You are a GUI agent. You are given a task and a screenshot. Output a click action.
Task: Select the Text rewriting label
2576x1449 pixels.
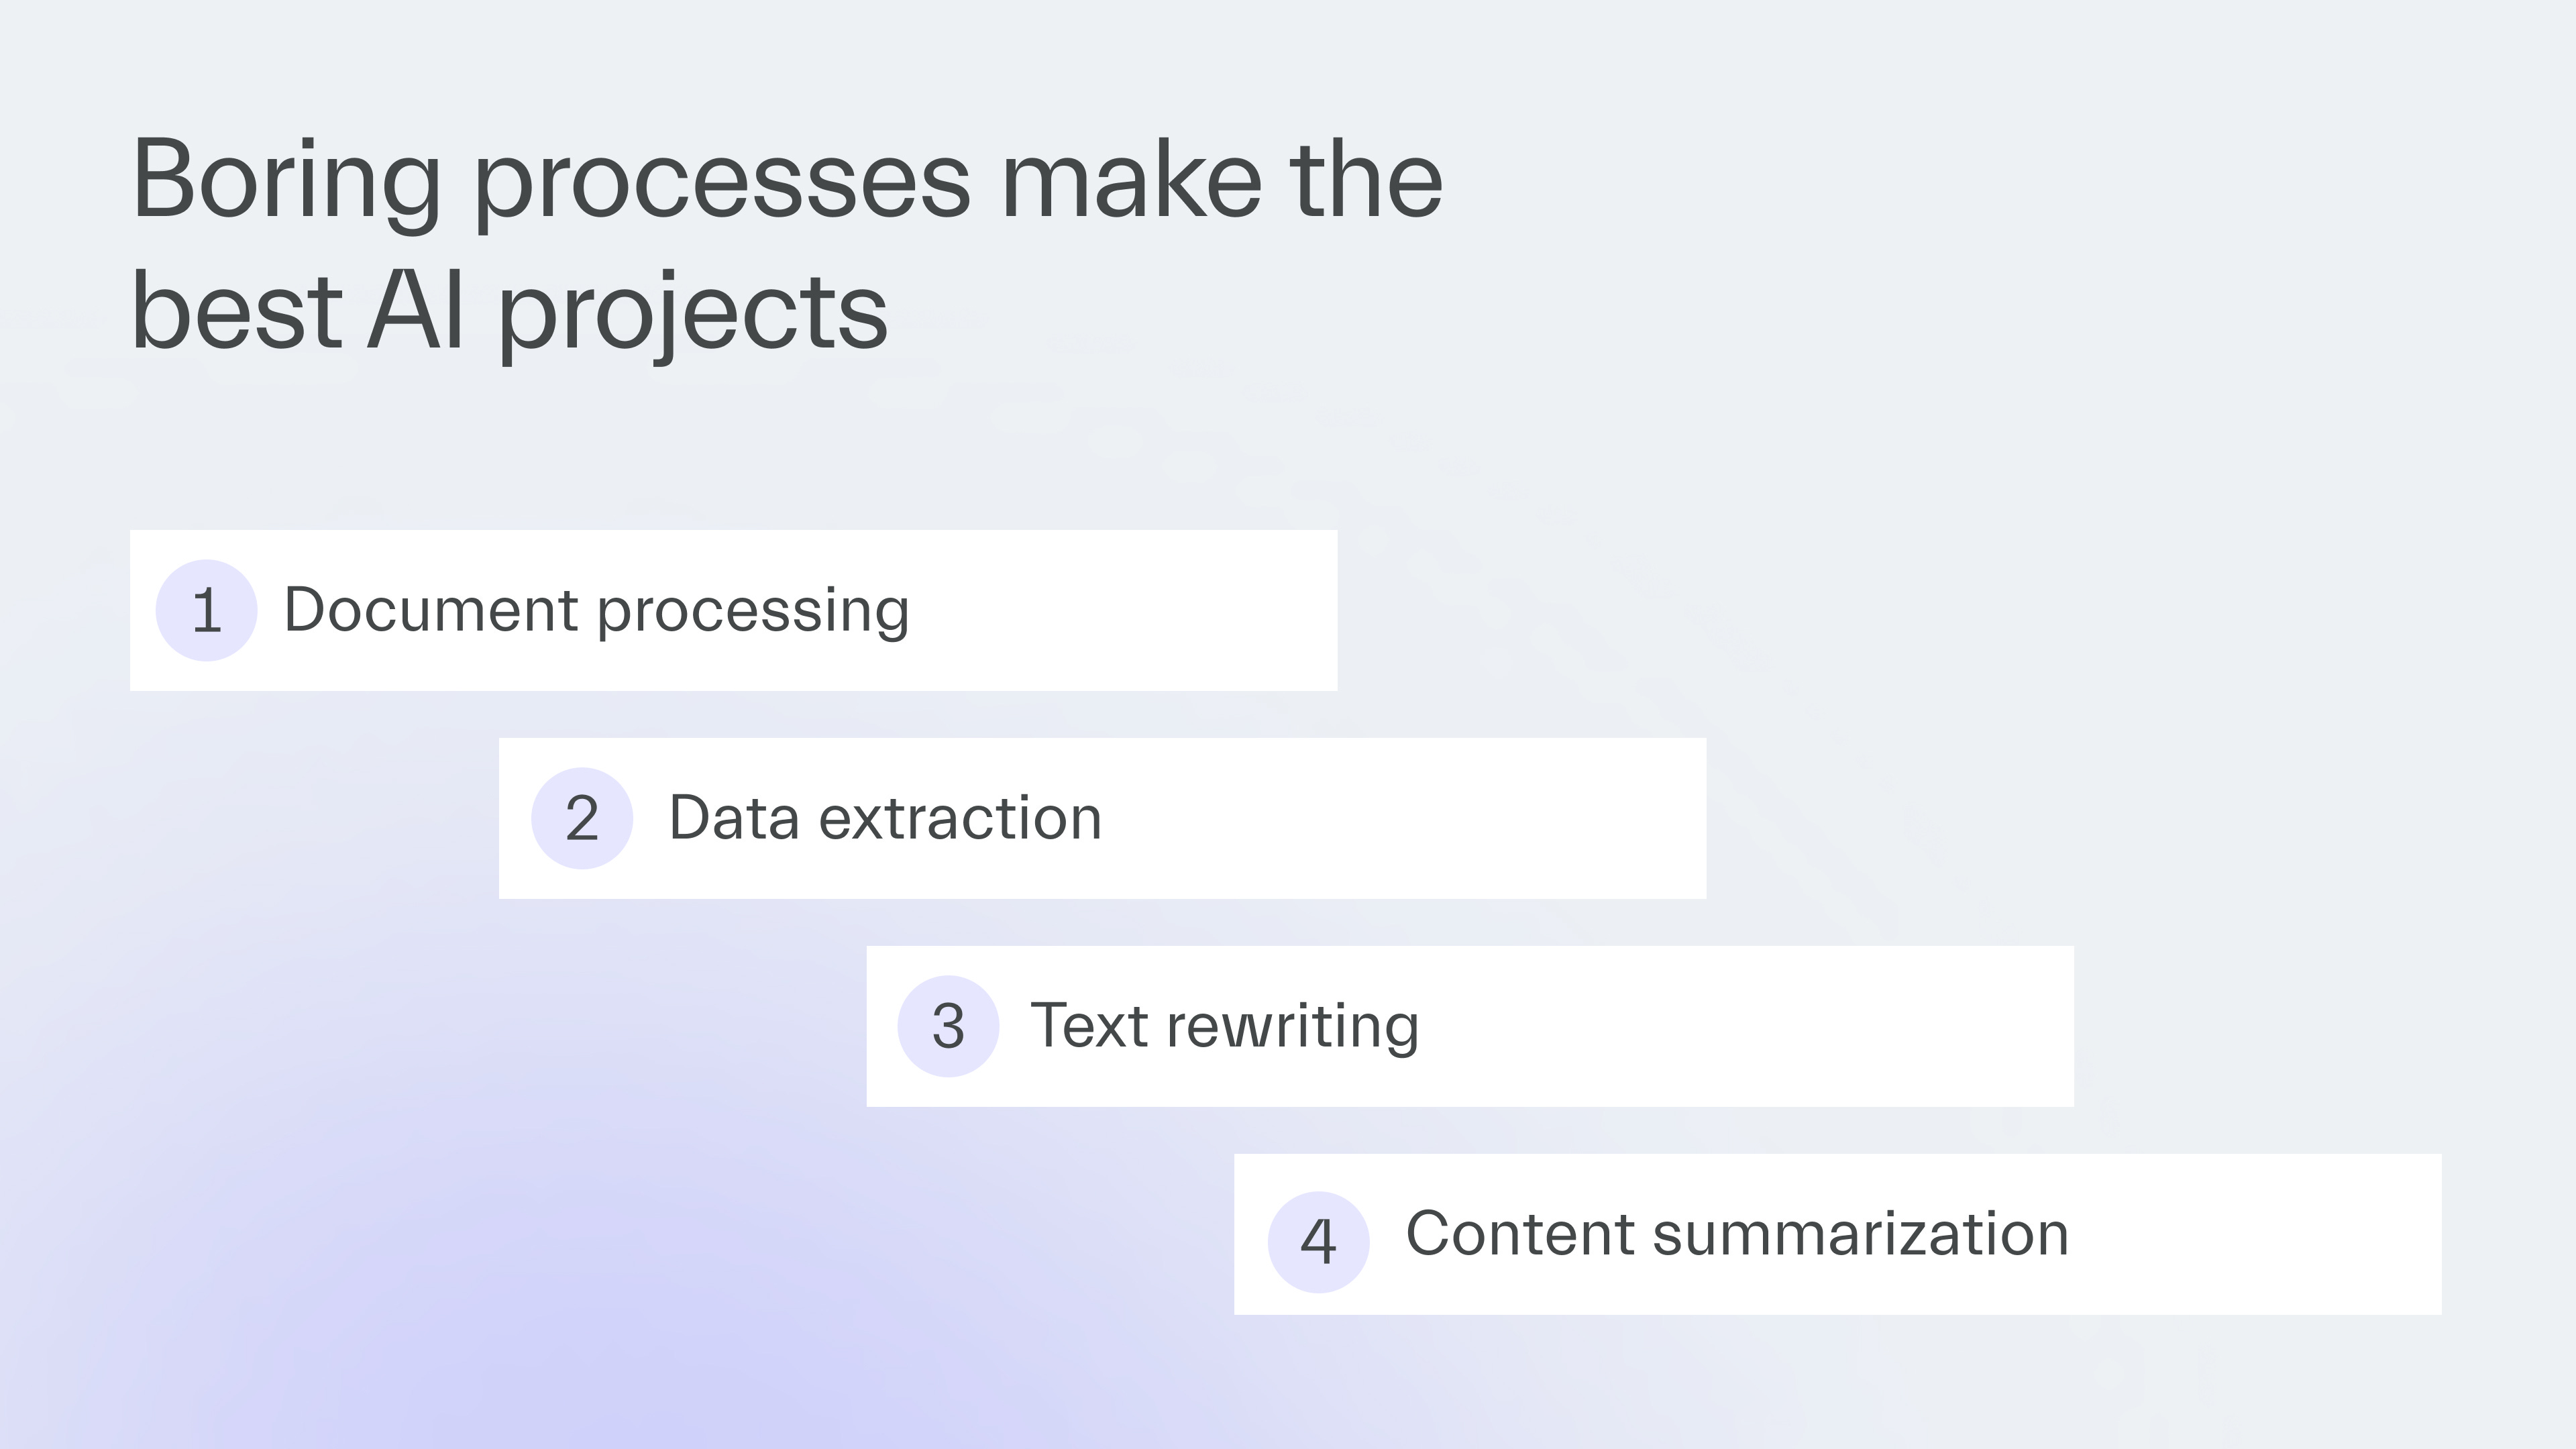click(x=1224, y=1026)
